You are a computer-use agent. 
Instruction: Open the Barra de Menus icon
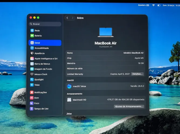[32, 64]
